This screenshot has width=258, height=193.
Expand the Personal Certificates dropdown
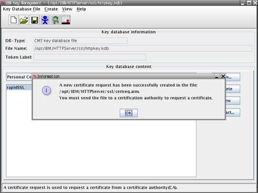coord(19,77)
